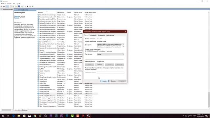
Task: Click the pause service toolbar icon
Action: [30, 6]
